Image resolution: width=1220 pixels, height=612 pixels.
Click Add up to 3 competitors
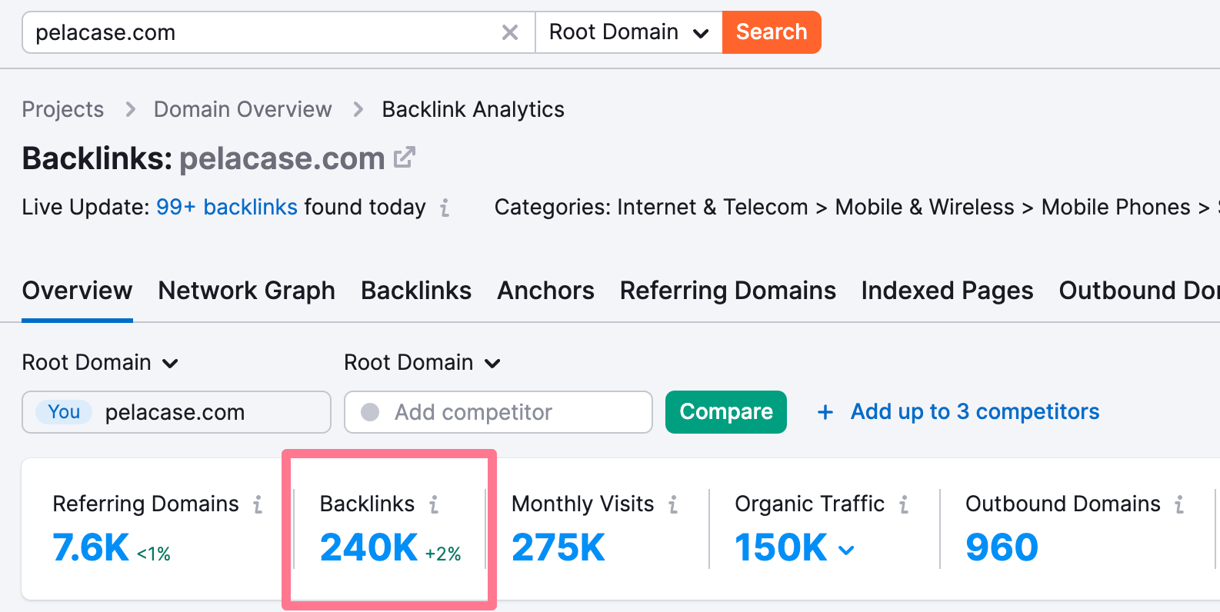pyautogui.click(x=958, y=412)
